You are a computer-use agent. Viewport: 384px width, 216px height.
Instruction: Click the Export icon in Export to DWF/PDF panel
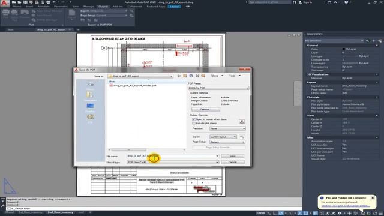[x=72, y=13]
